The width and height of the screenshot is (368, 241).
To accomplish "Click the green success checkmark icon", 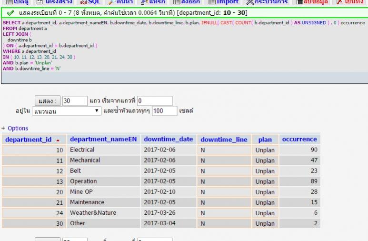I will coord(10,13).
